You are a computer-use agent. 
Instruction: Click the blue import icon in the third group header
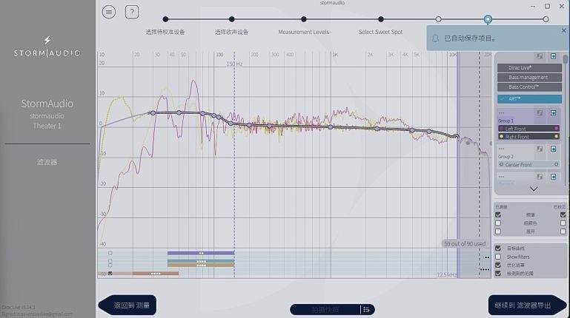click(553, 177)
